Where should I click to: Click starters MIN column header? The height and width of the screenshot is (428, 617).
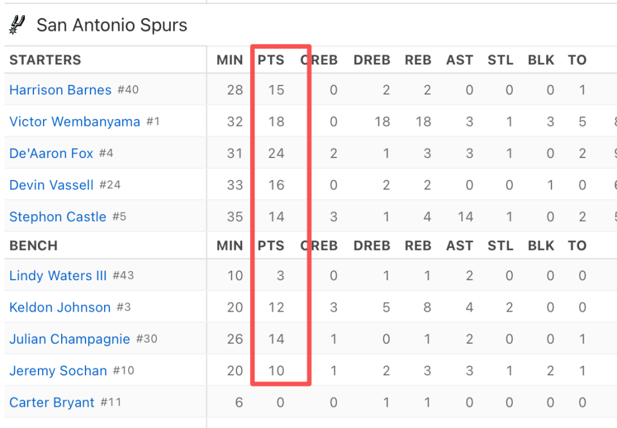click(x=229, y=60)
